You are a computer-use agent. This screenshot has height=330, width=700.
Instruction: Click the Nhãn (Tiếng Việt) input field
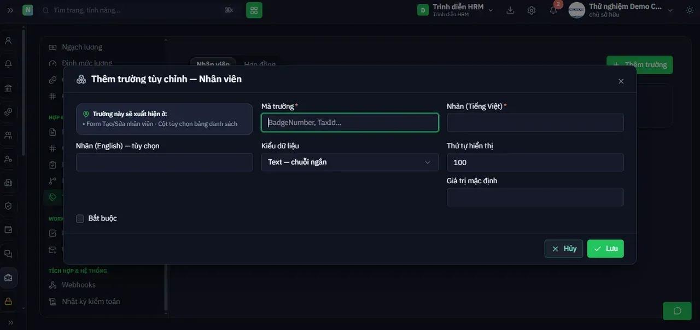point(535,122)
